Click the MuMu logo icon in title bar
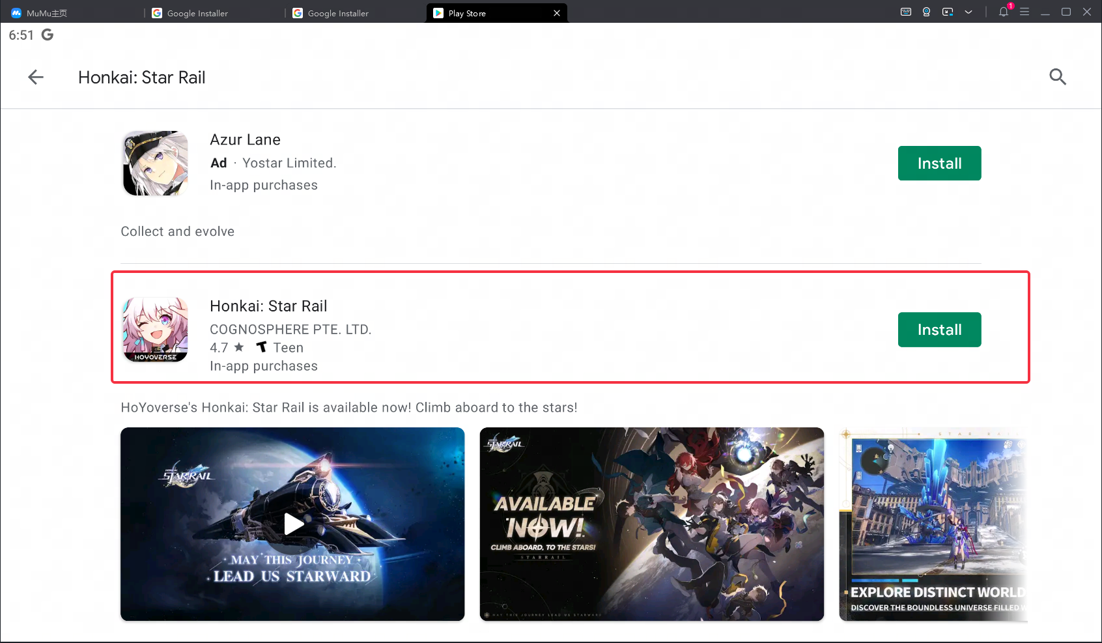Image resolution: width=1102 pixels, height=643 pixels. [x=16, y=13]
